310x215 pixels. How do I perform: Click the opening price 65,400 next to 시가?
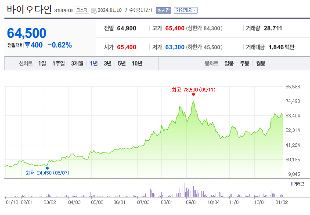(x=126, y=47)
